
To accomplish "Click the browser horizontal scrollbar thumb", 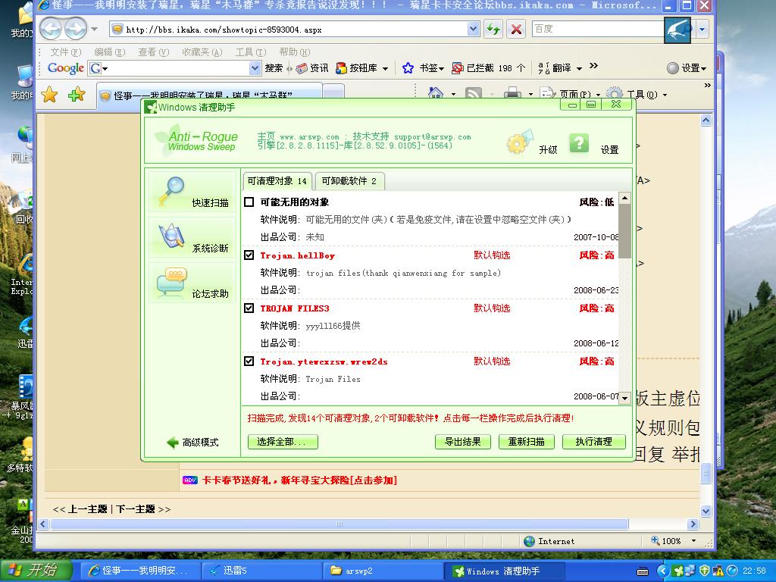I will pos(339,524).
